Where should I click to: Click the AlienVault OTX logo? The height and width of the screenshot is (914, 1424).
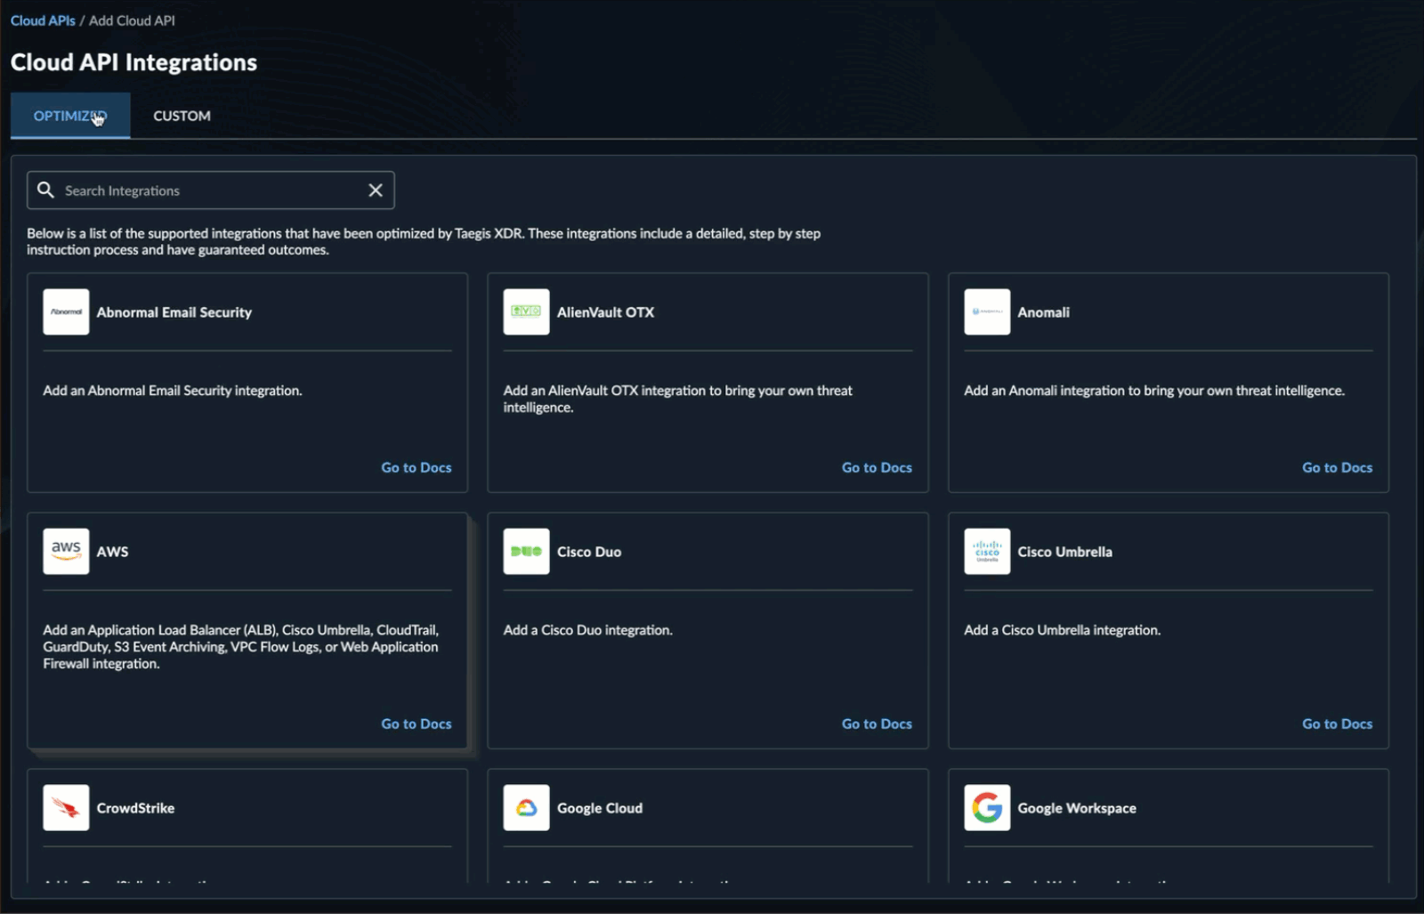point(526,312)
